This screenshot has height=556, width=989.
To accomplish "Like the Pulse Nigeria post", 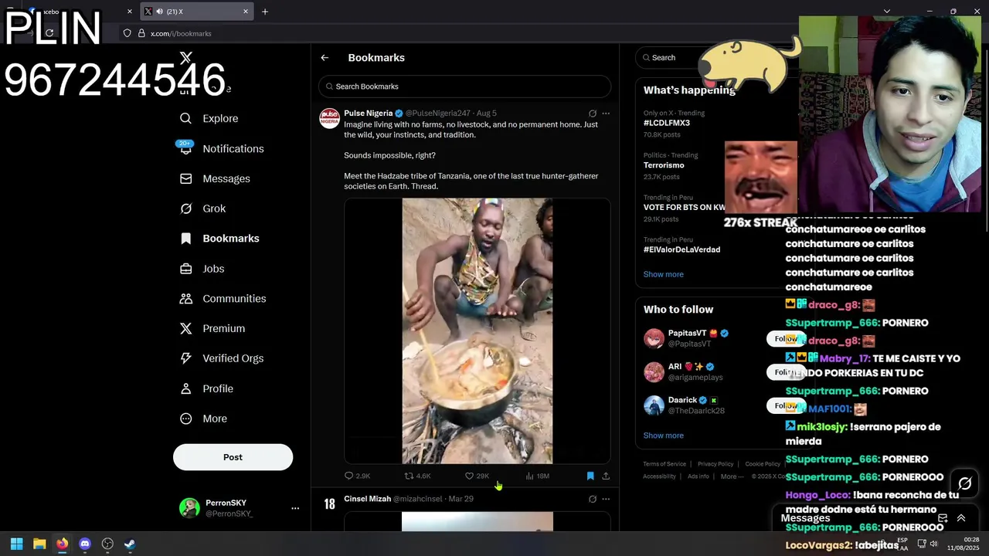I will [x=477, y=476].
